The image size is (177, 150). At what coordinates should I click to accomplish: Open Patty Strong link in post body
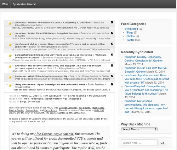point(51,110)
